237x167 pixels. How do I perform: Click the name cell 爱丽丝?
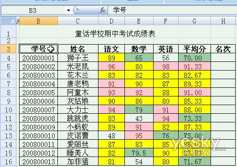(x=78, y=144)
